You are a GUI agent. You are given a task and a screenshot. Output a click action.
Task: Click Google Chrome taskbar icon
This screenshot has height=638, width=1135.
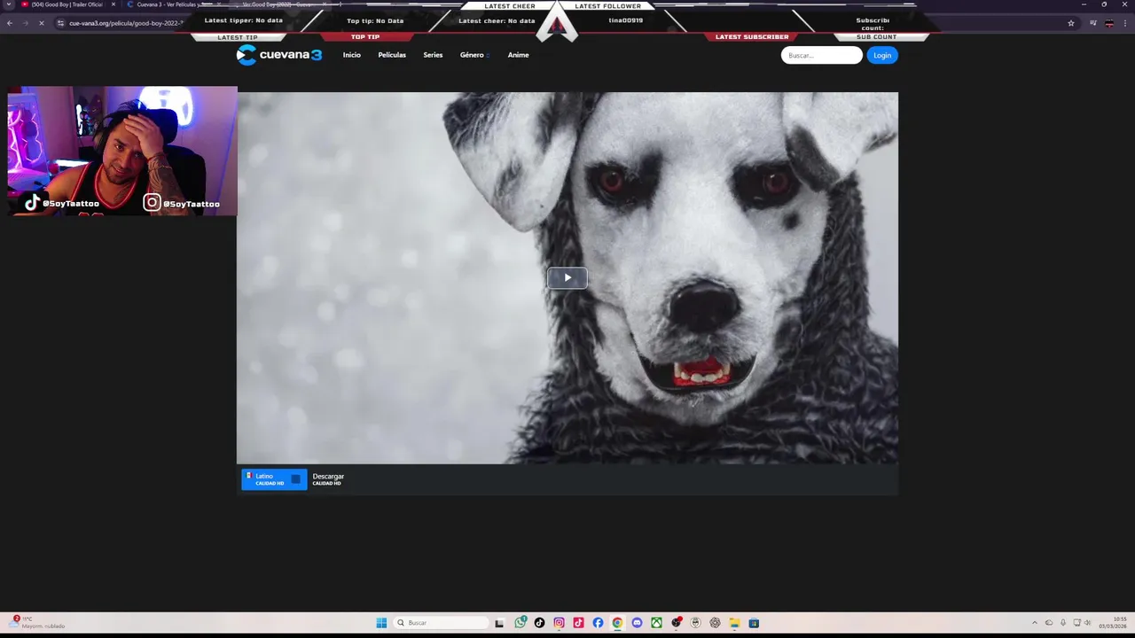617,623
